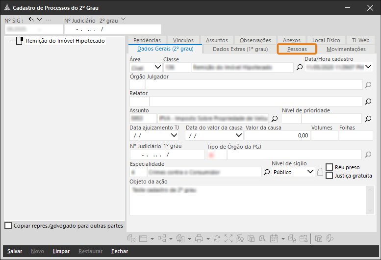The width and height of the screenshot is (381, 260).
Task: Open the Movimentações tab
Action: tap(346, 49)
